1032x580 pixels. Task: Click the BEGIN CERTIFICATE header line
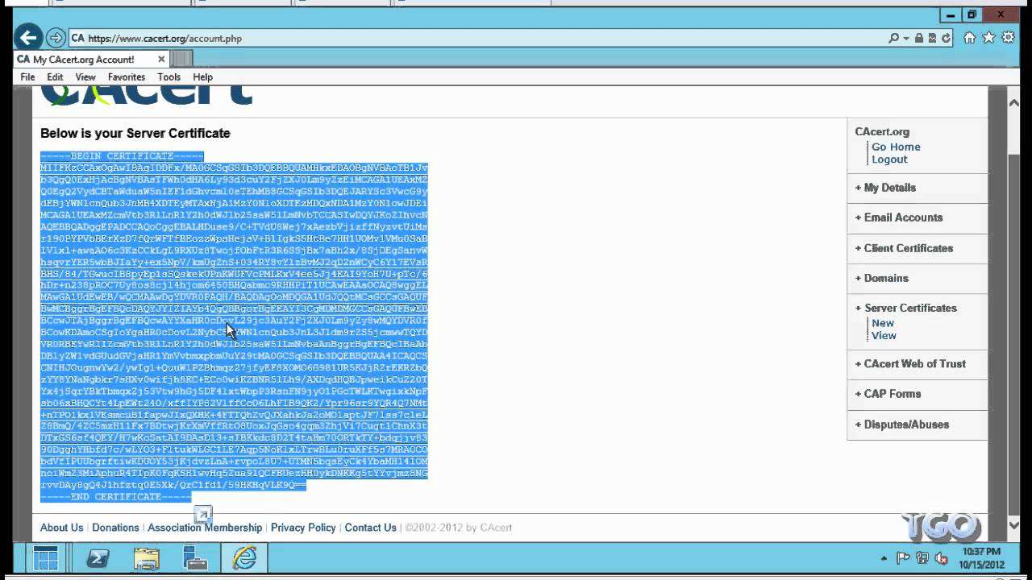coord(122,156)
